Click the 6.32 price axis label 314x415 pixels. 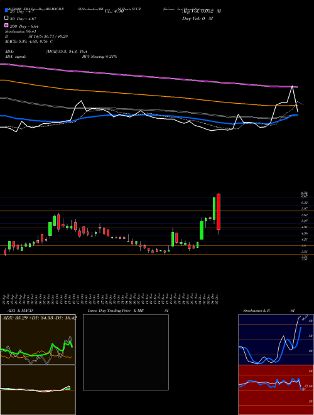pyautogui.click(x=305, y=202)
